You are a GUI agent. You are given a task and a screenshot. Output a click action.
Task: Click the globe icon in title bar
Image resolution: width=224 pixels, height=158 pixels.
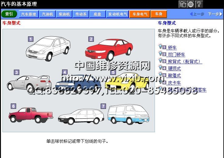point(191,4)
